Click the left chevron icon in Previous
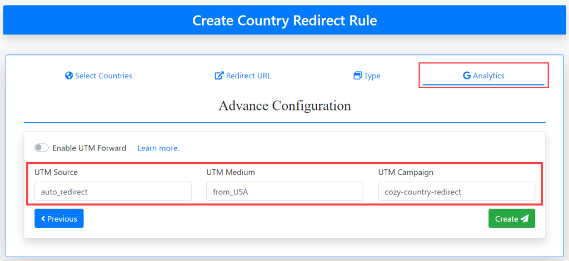569x261 pixels. 43,219
